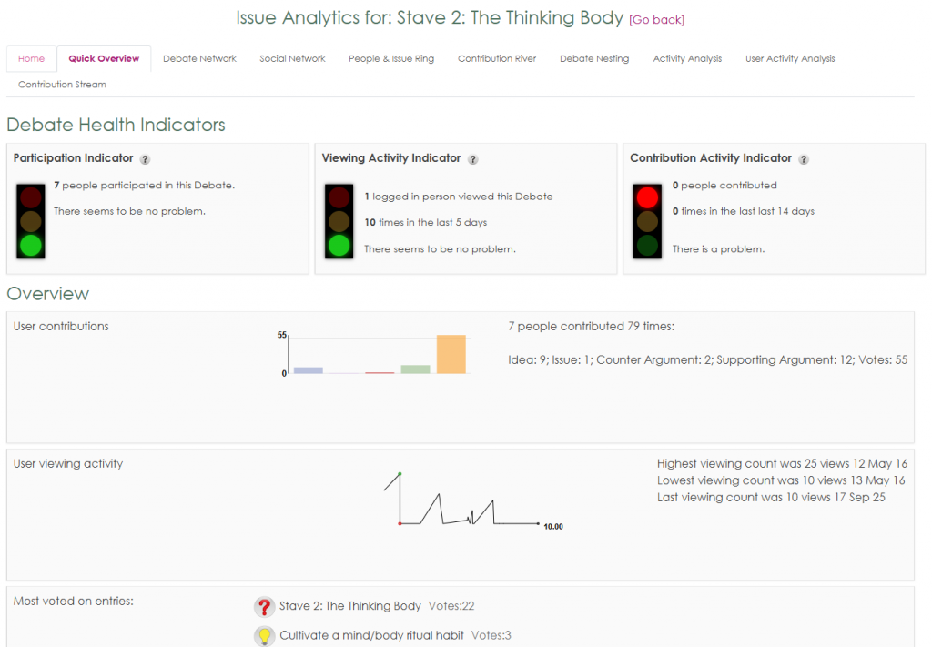Open the Contribution Stream tab
The height and width of the screenshot is (647, 932).
pos(62,85)
